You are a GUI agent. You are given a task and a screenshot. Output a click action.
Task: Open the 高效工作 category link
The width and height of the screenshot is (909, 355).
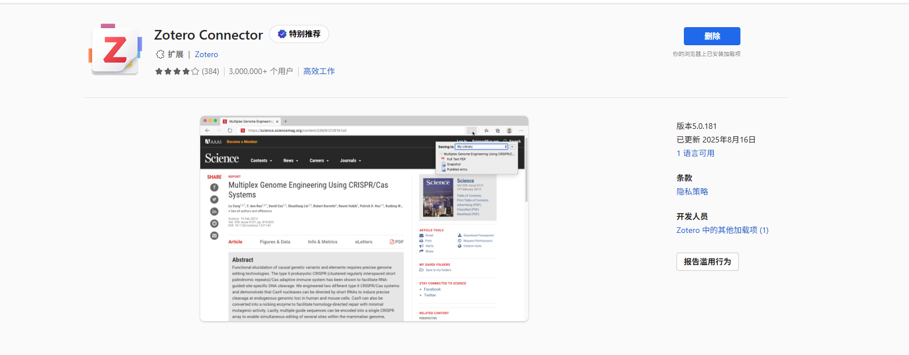(319, 71)
